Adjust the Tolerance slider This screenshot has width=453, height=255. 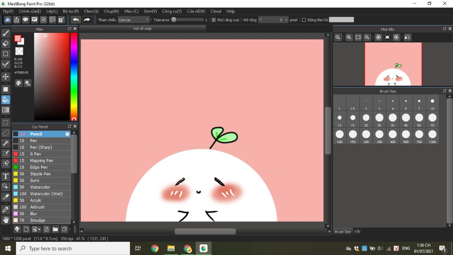click(188, 19)
